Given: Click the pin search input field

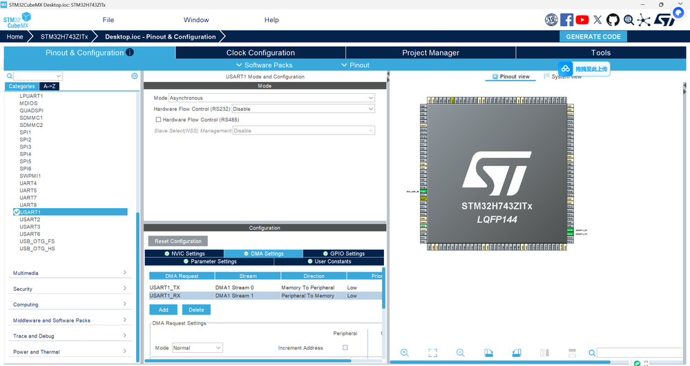Looking at the screenshot, I should [x=640, y=353].
